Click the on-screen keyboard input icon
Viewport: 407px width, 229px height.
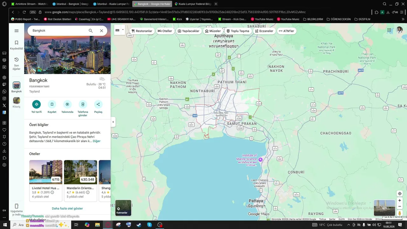click(117, 30)
